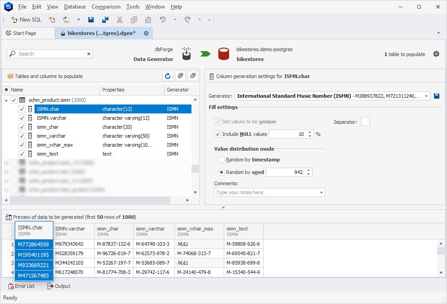This screenshot has width=447, height=304.
Task: Open the dropdown arrow beside open file
Action: 78,20
